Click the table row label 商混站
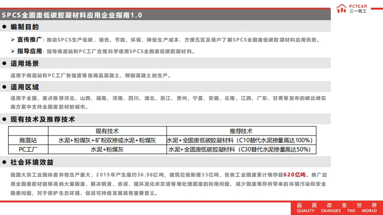Viewport: 383px width, 215px height. (x=28, y=140)
